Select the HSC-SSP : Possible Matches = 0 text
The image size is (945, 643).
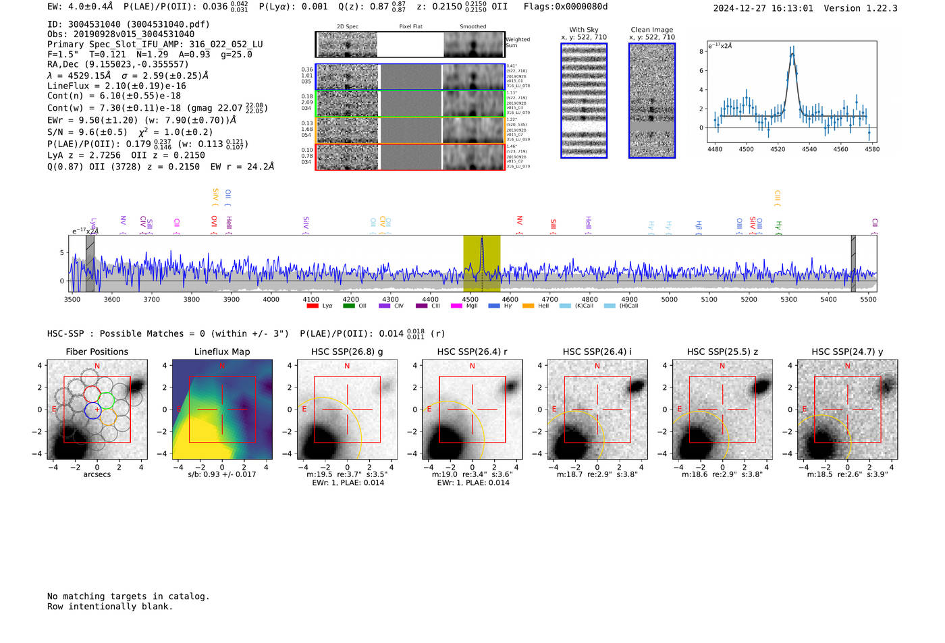(126, 334)
